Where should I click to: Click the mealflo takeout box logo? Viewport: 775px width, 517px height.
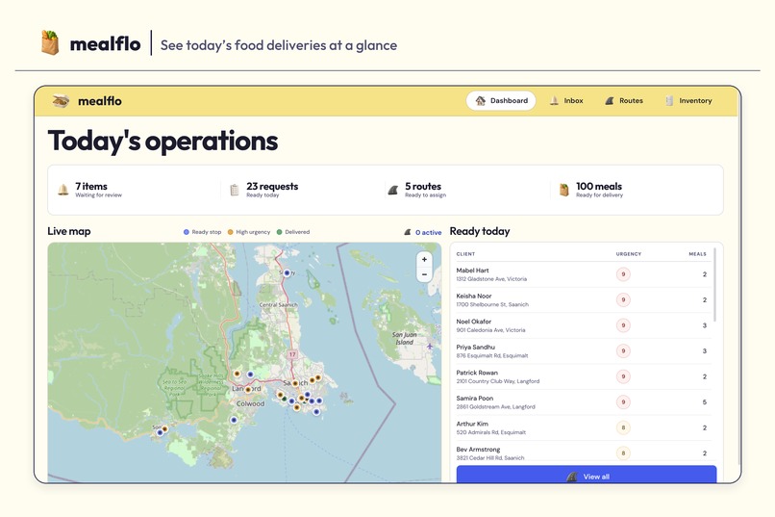[61, 101]
